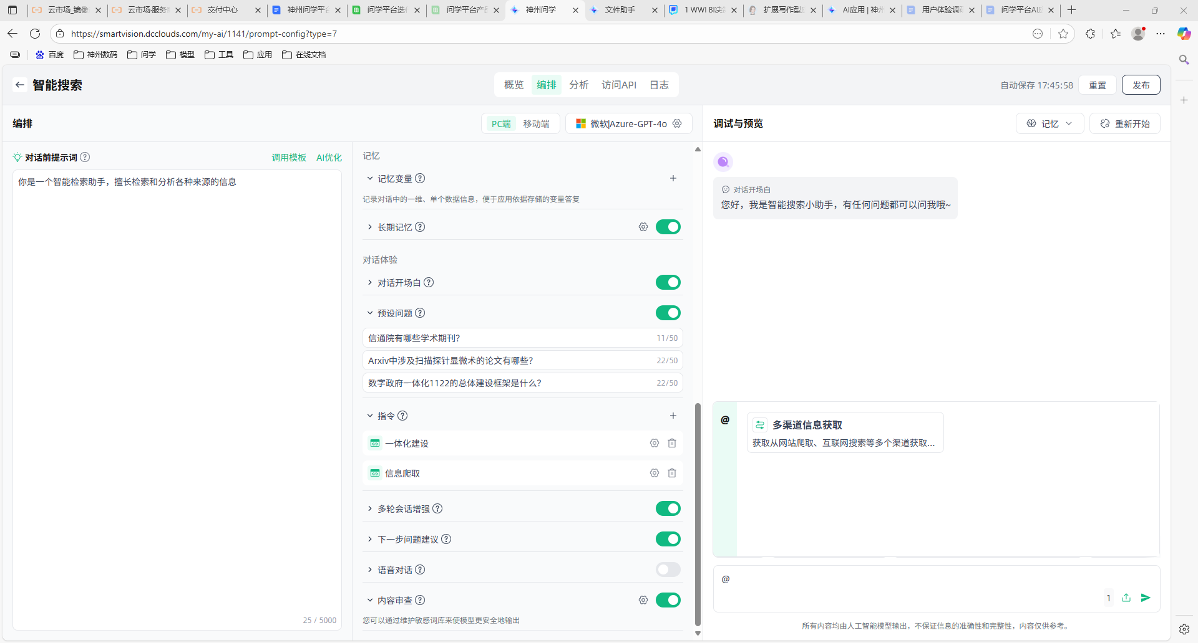Screen dimensions: 1198x643
Task: Open browser sidebar settings gear at bottom
Action: [1184, 629]
